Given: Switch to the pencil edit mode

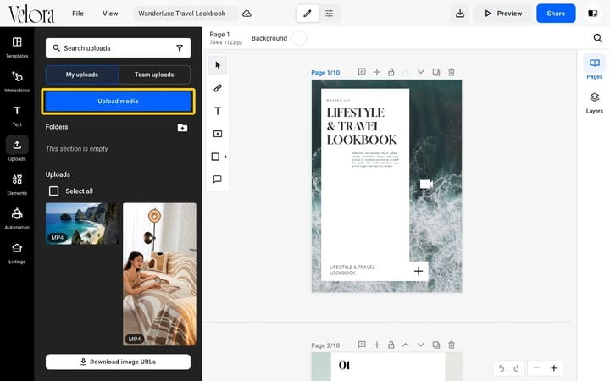Looking at the screenshot, I should pyautogui.click(x=308, y=14).
